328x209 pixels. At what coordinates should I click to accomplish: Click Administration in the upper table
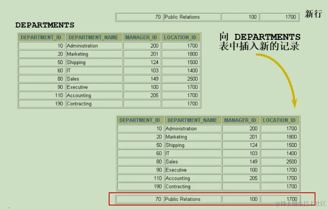pyautogui.click(x=82, y=46)
